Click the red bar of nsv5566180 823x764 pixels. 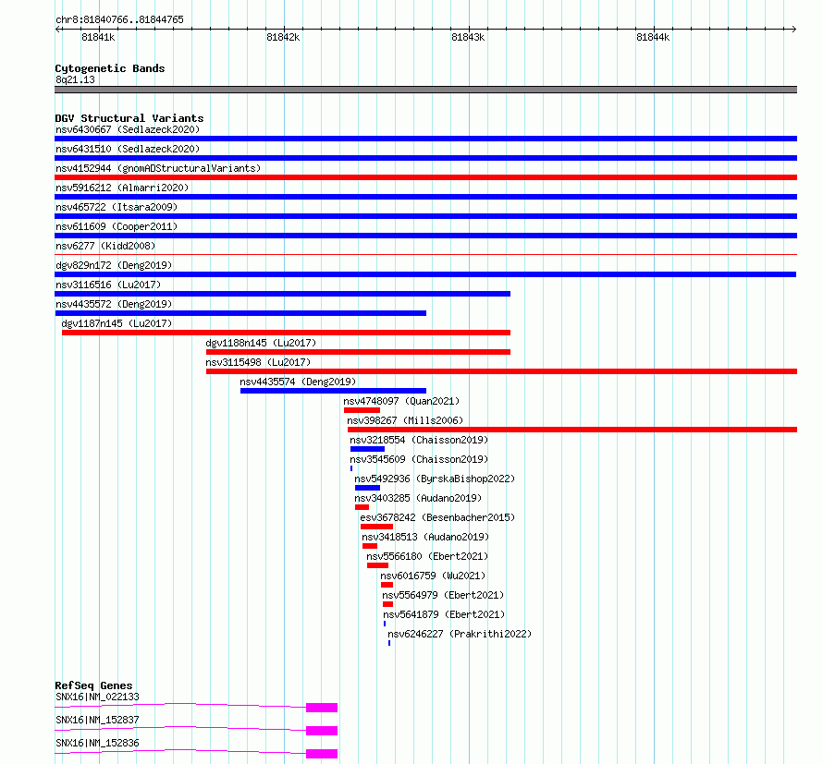pos(378,565)
